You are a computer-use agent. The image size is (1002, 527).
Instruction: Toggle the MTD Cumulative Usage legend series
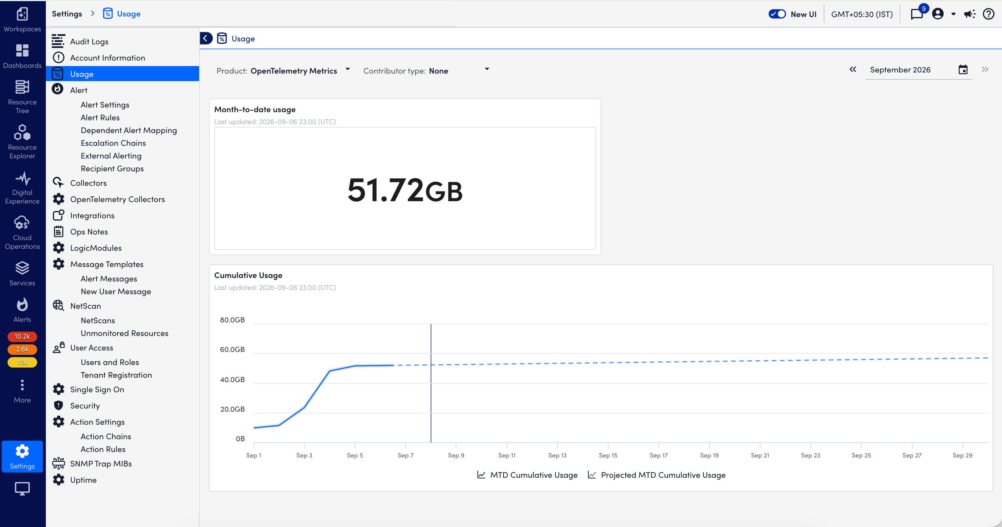[527, 475]
